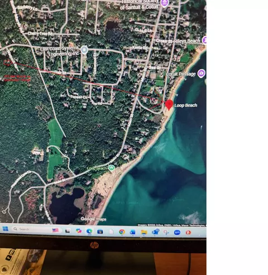Click the Pine Rd street label

pos(96,103)
